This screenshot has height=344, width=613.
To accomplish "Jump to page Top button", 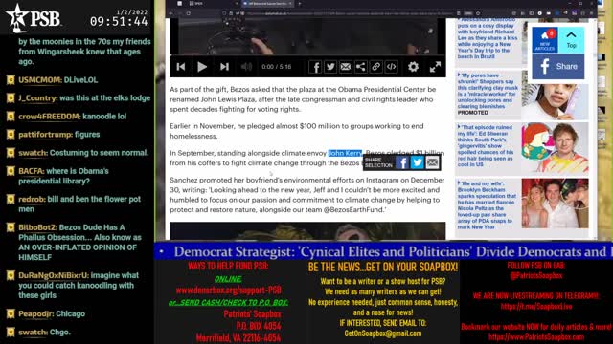I will tap(571, 39).
